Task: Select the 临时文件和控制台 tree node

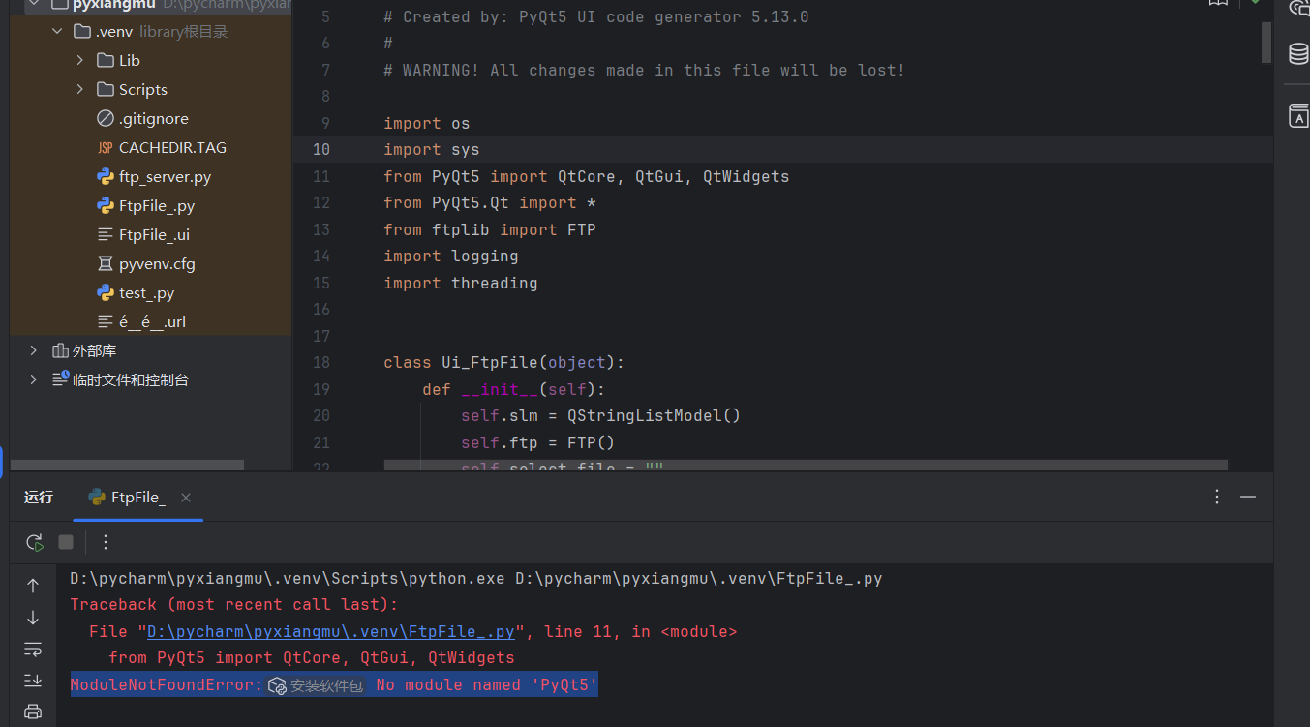Action: coord(150,379)
